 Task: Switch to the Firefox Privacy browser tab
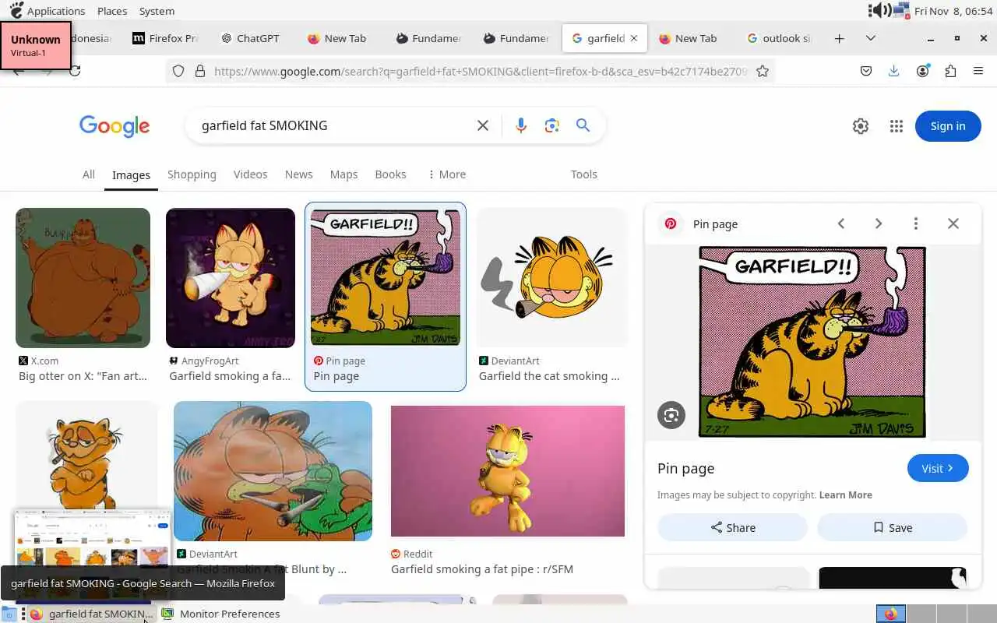[165, 38]
